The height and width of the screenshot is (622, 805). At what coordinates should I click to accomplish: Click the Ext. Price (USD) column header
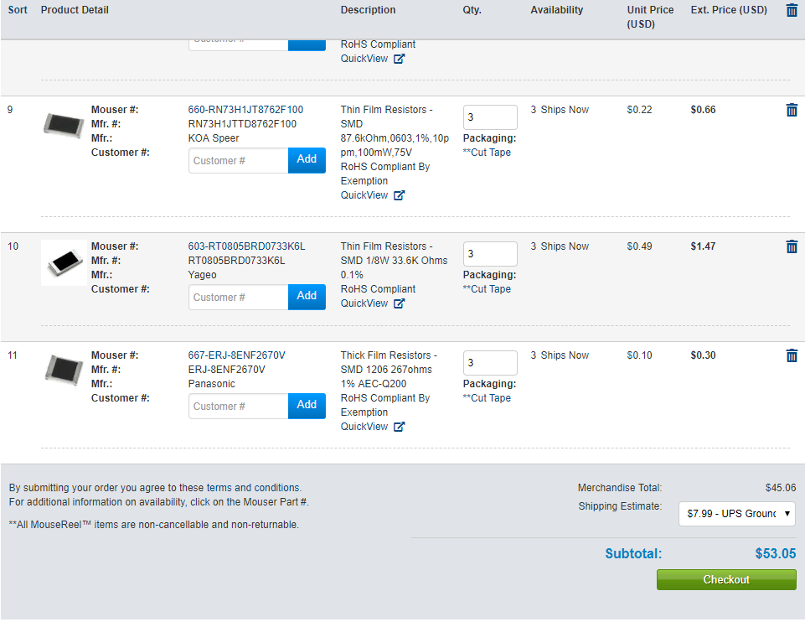tap(729, 10)
